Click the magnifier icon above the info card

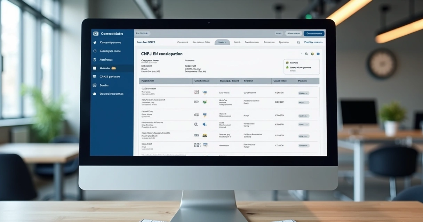306,54
